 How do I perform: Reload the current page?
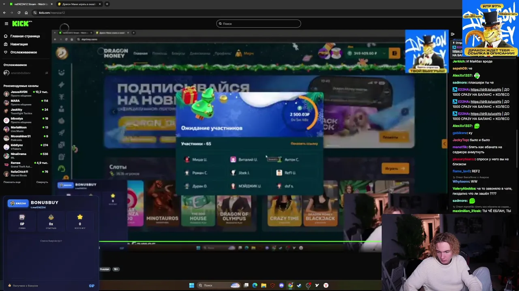(x=19, y=13)
